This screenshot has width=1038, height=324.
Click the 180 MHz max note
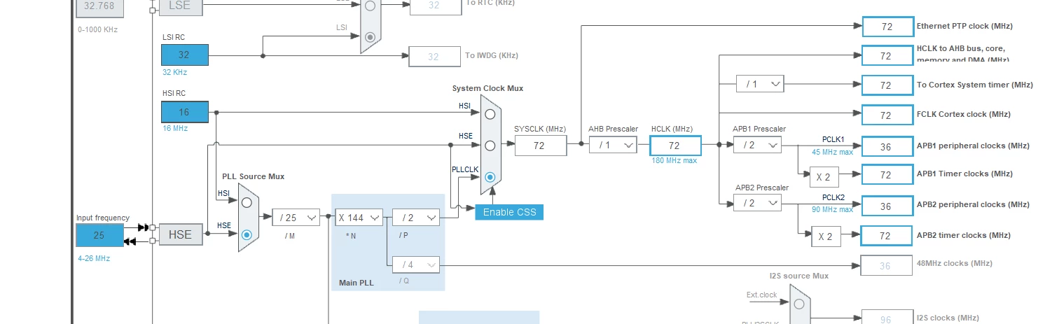tap(674, 161)
